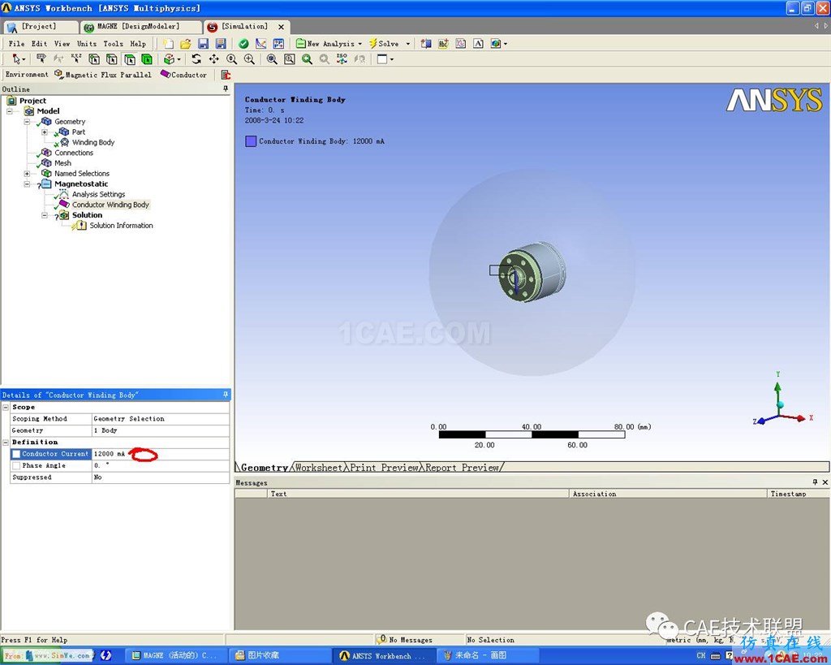831x665 pixels.
Task: Select Analysis Settings tree item
Action: pos(98,194)
